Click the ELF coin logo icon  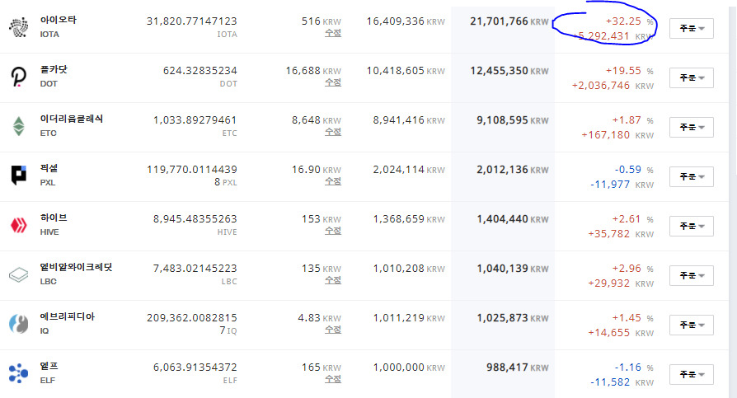pos(19,373)
